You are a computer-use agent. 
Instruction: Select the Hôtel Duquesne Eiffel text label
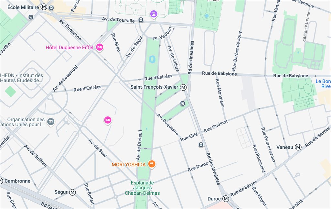69,48
